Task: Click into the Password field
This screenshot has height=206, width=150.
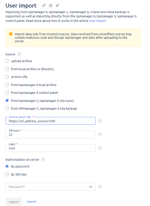Action: pos(50,187)
